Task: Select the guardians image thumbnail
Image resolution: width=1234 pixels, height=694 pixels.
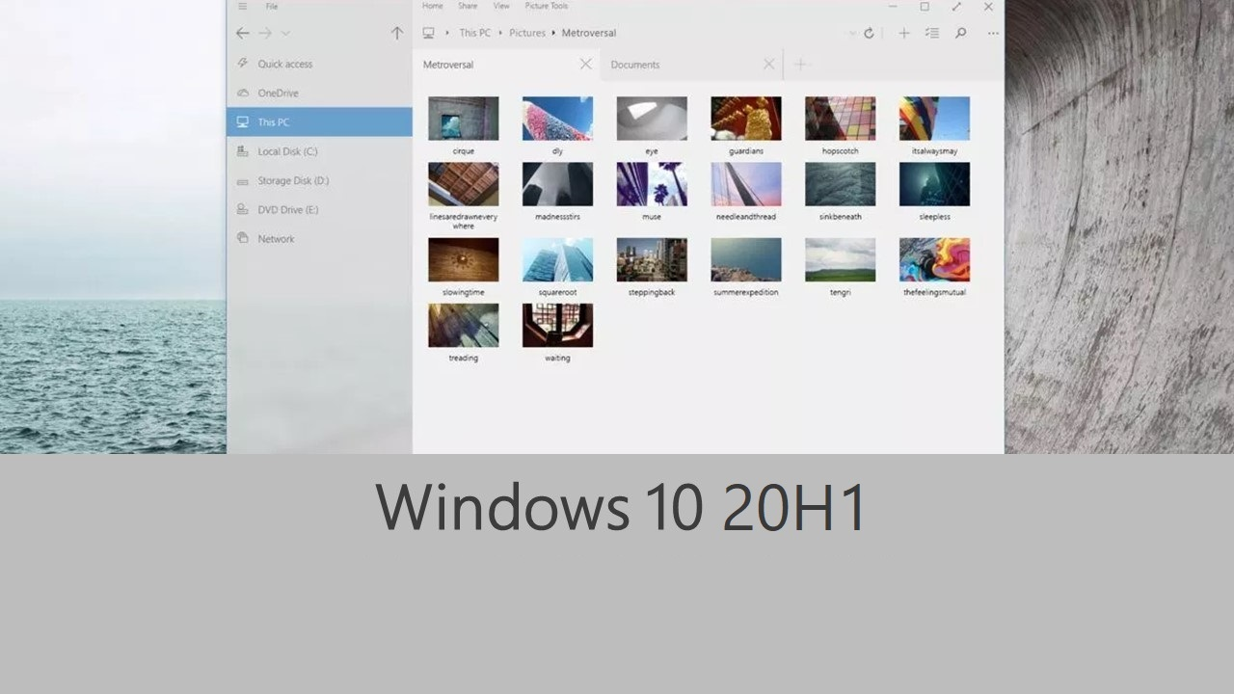Action: point(746,119)
